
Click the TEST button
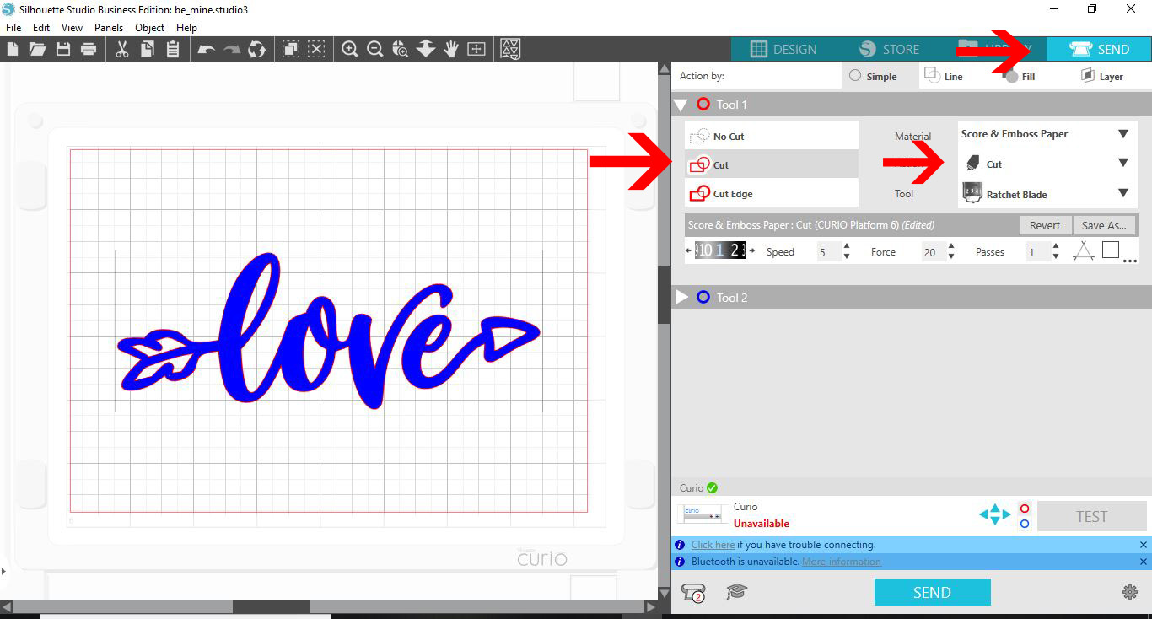click(x=1091, y=516)
